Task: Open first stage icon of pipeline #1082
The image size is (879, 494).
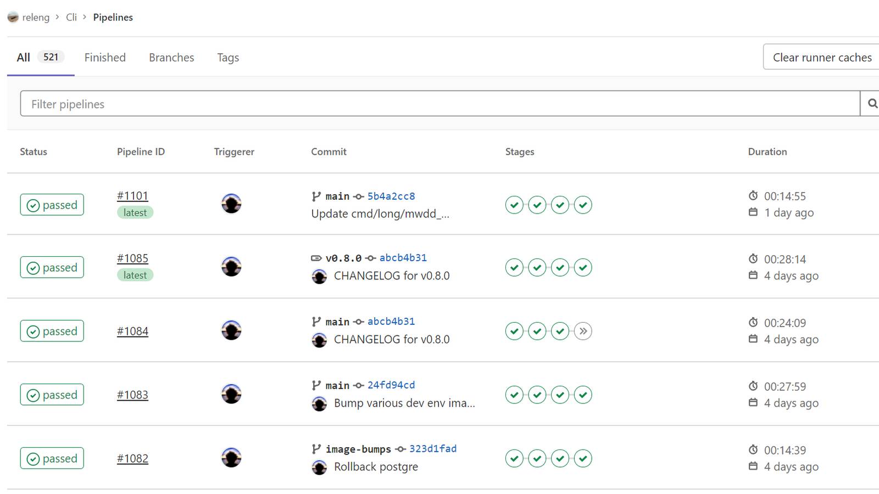Action: (x=514, y=458)
